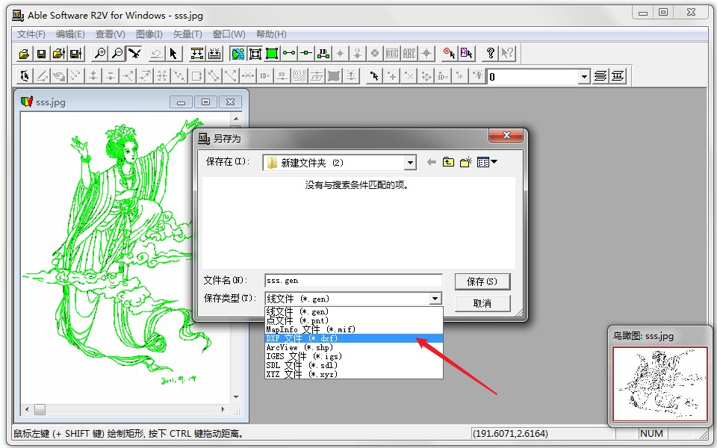Click the create new folder icon in dialog
Viewport: 717px width, 448px height.
[x=466, y=162]
